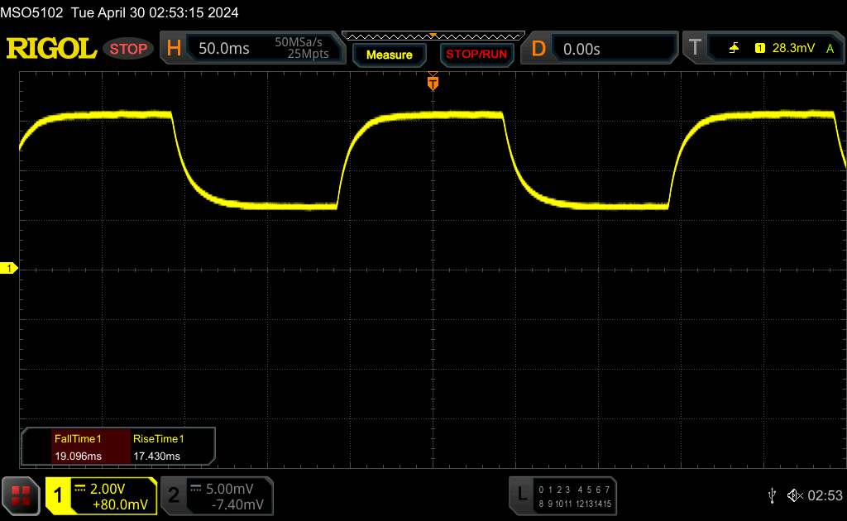This screenshot has width=847, height=521.
Task: Select the RiseTime1 measurement result
Action: click(x=158, y=447)
